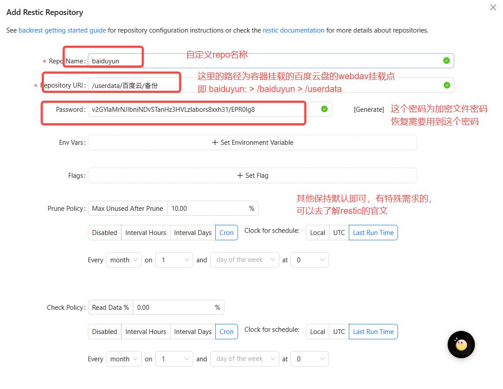
Task: Click the green checkmark in Password field
Action: coord(324,109)
